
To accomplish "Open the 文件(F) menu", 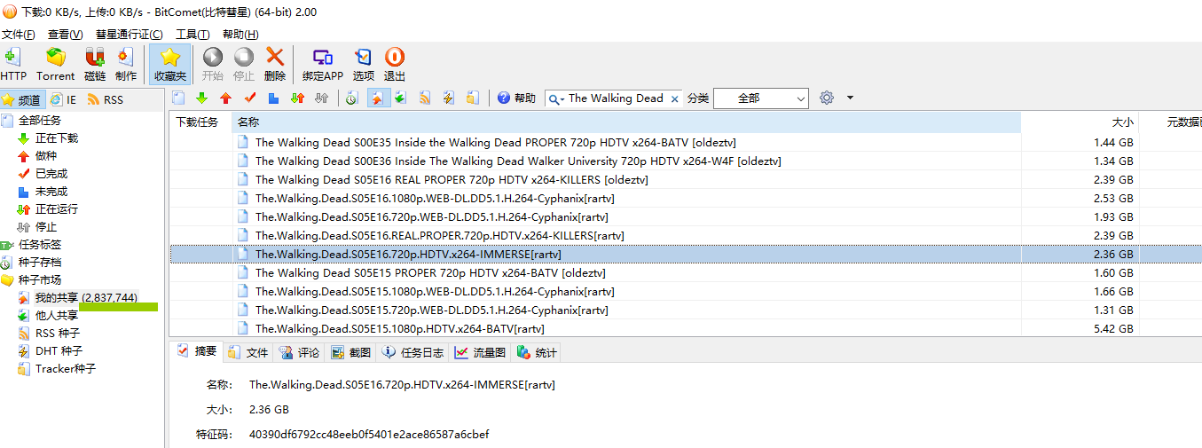I will pos(18,35).
